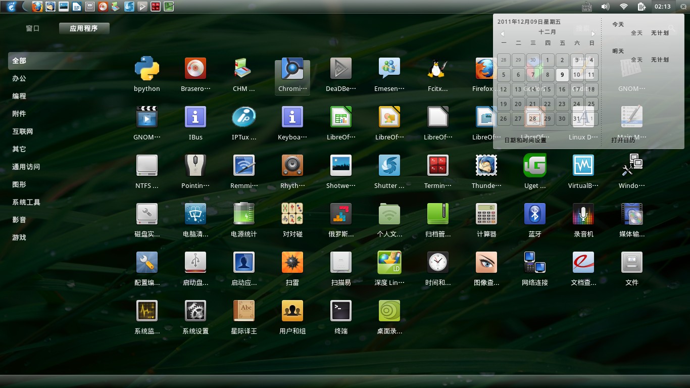Image resolution: width=690 pixels, height=388 pixels.
Task: Switch to the 窗口 windows view
Action: click(x=33, y=28)
